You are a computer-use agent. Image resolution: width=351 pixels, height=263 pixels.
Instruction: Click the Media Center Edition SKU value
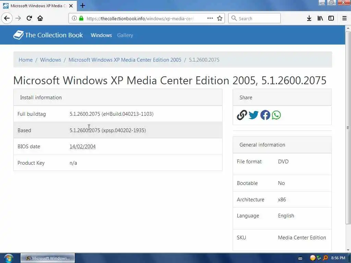pyautogui.click(x=302, y=238)
